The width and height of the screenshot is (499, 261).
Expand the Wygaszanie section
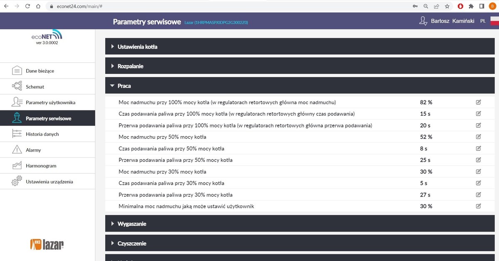(x=132, y=224)
